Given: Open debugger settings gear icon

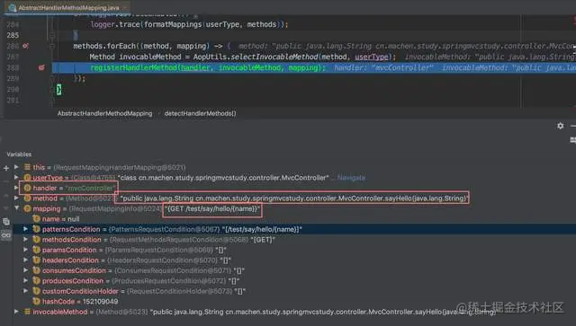Looking at the screenshot, I should pos(560,126).
